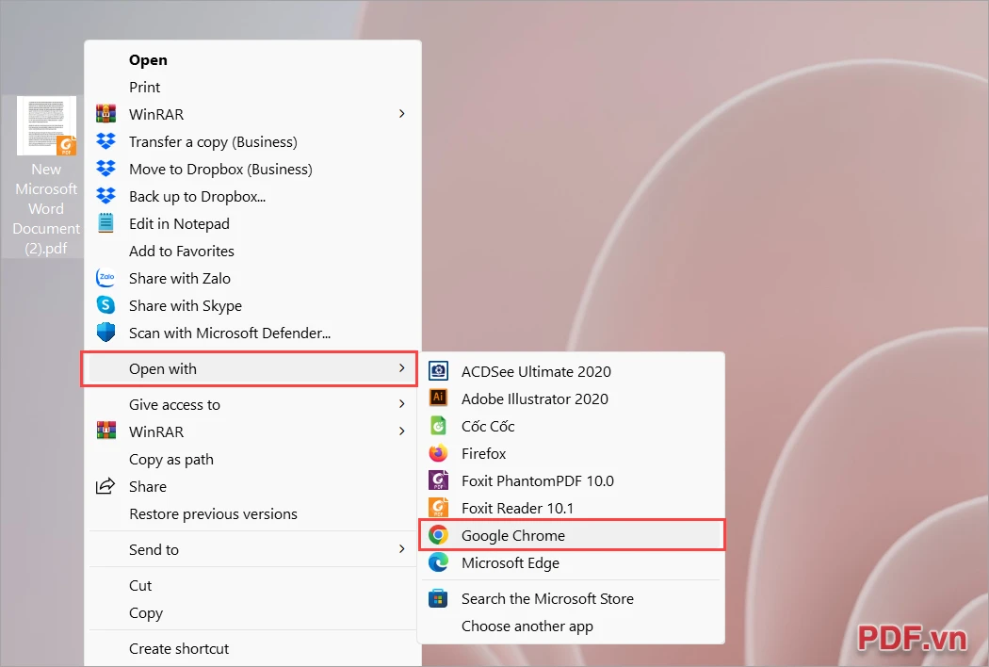The width and height of the screenshot is (989, 667).
Task: Choose Copy as path
Action: coord(252,459)
